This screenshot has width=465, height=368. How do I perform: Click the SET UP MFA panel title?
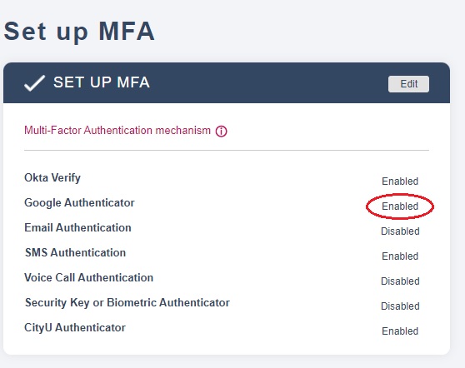click(102, 82)
